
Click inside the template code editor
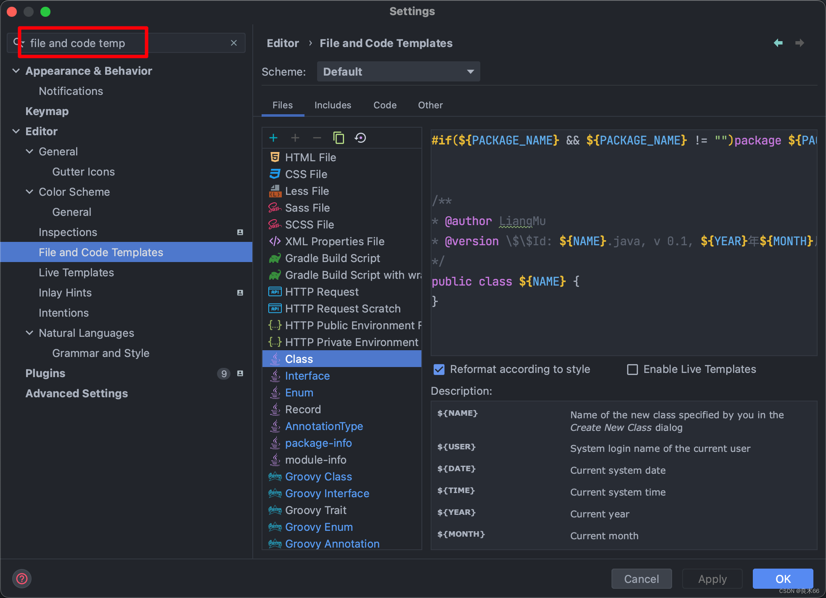point(624,242)
